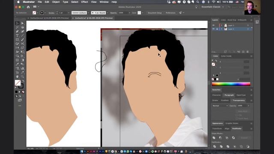
Task: Select the Zoom magnifier tool
Action: (x=22, y=77)
